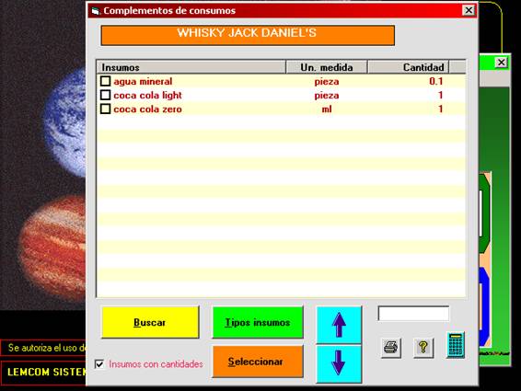The image size is (521, 391).
Task: Click the Complementos de consumos title icon
Action: click(x=96, y=11)
